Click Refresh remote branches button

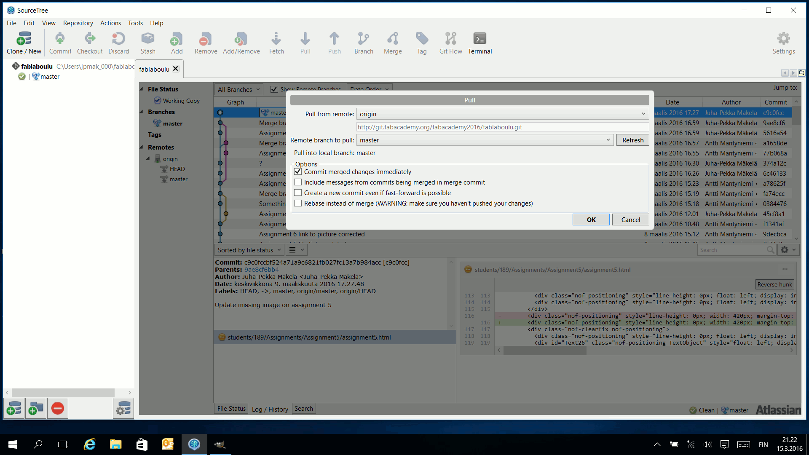click(632, 139)
